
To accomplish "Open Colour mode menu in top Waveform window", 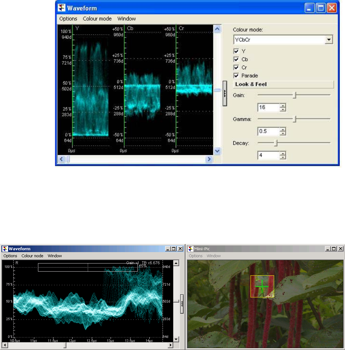I will (97, 19).
